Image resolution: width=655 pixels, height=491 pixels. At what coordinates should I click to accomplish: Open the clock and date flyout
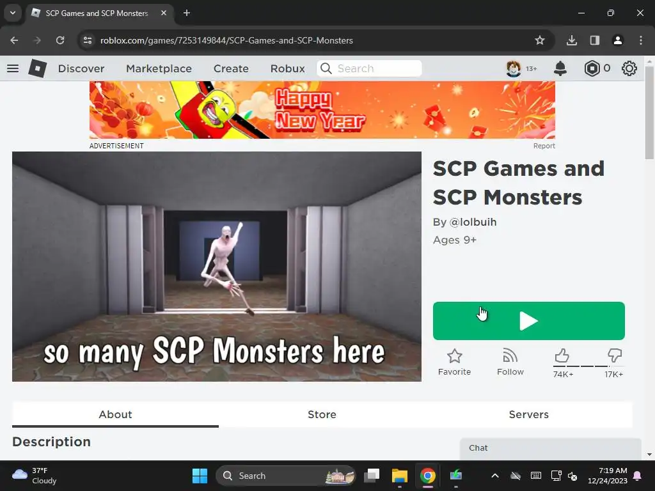608,476
